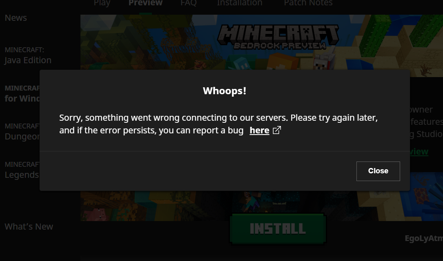This screenshot has width=443, height=261.
Task: Open What's New in the sidebar
Action: coord(29,227)
